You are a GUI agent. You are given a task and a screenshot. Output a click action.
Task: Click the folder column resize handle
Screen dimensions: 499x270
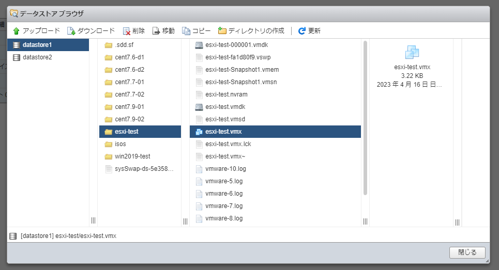tap(186, 221)
